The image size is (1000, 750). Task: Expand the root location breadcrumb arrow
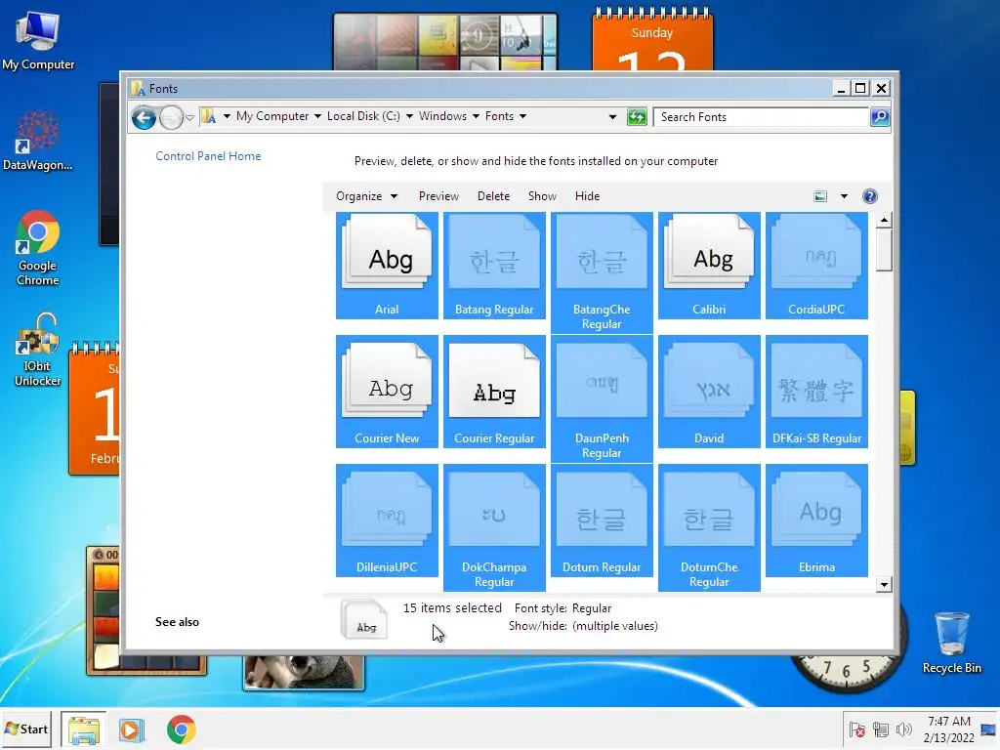click(227, 117)
